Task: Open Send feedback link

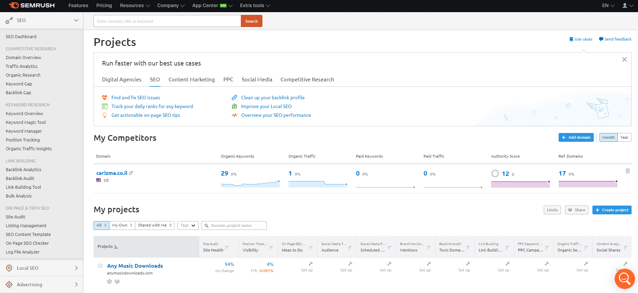Action: click(x=615, y=39)
